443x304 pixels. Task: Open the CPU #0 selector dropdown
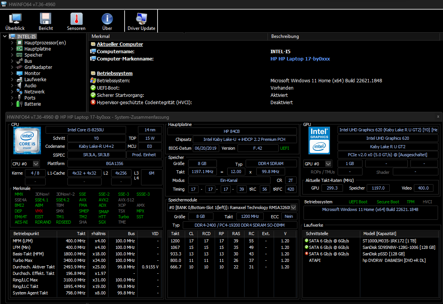36,164
